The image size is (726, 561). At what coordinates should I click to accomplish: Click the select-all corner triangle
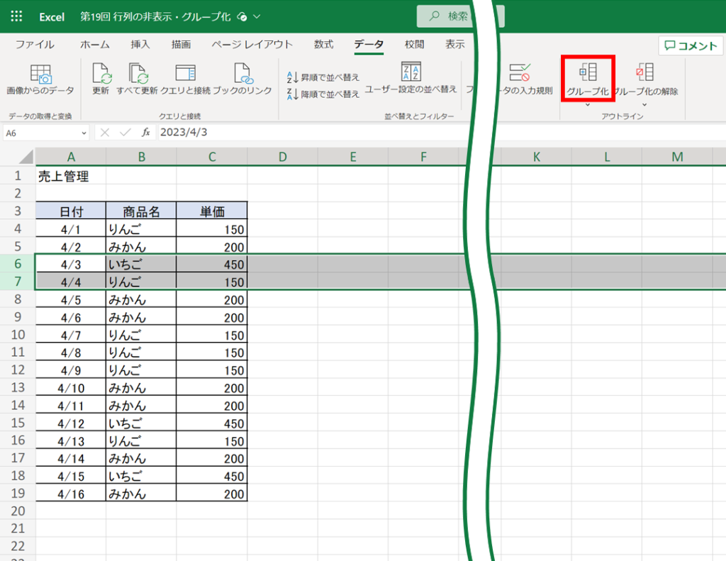pyautogui.click(x=26, y=157)
